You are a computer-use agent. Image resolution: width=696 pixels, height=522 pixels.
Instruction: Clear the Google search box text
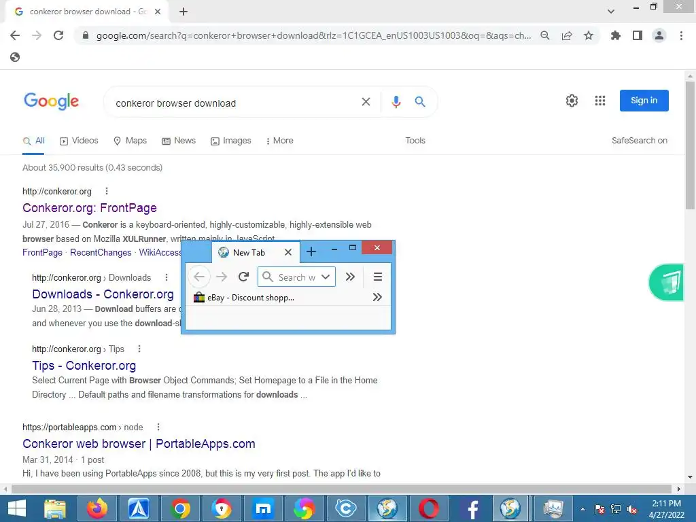pos(366,102)
